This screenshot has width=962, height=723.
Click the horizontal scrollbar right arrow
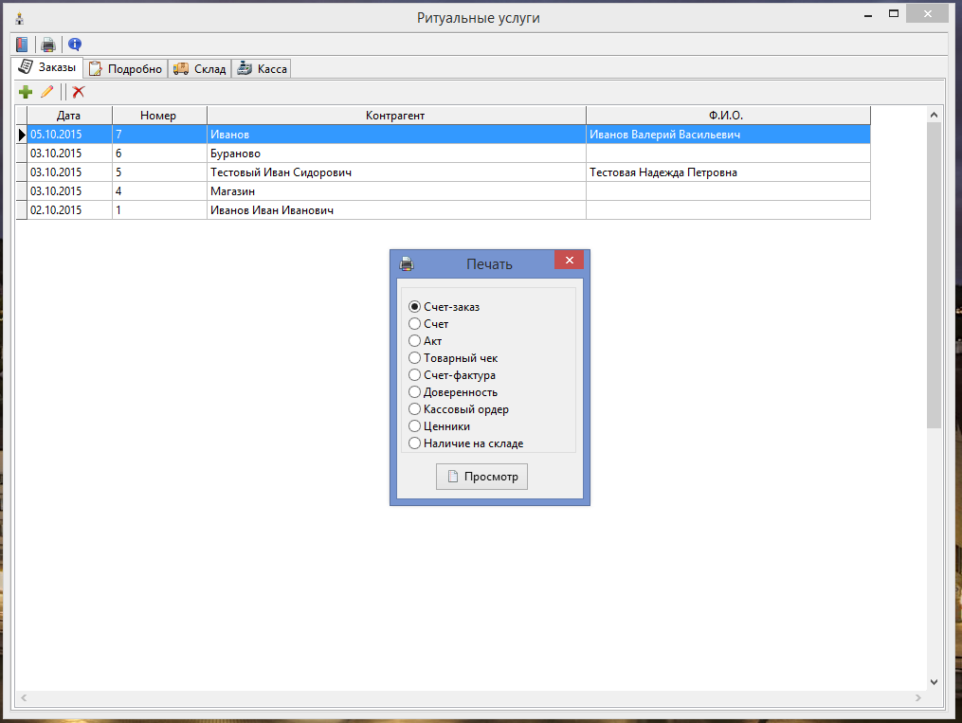click(x=918, y=697)
